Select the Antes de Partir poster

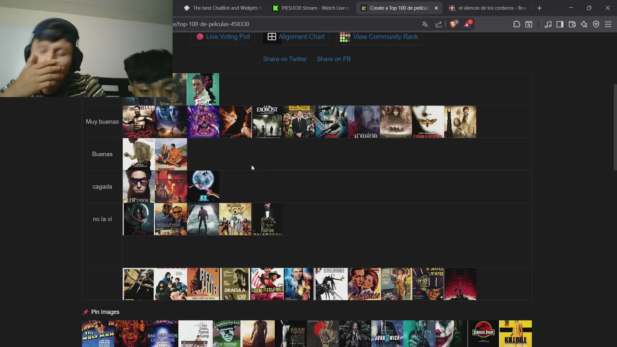171,219
